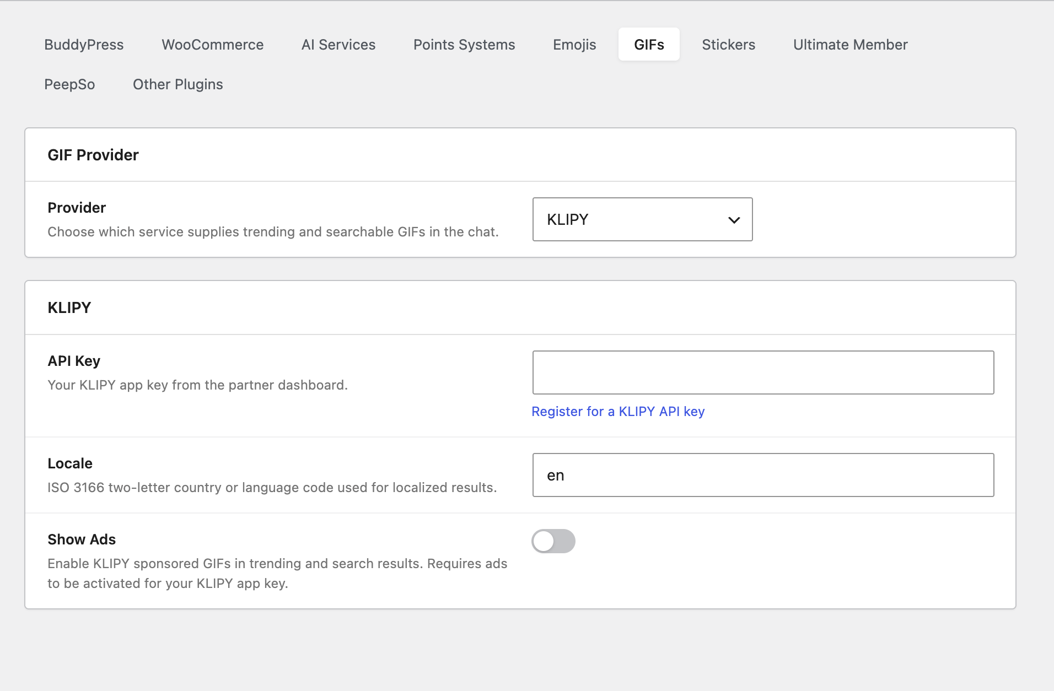Switch to the Emojis tab
Viewport: 1054px width, 691px height.
click(574, 45)
